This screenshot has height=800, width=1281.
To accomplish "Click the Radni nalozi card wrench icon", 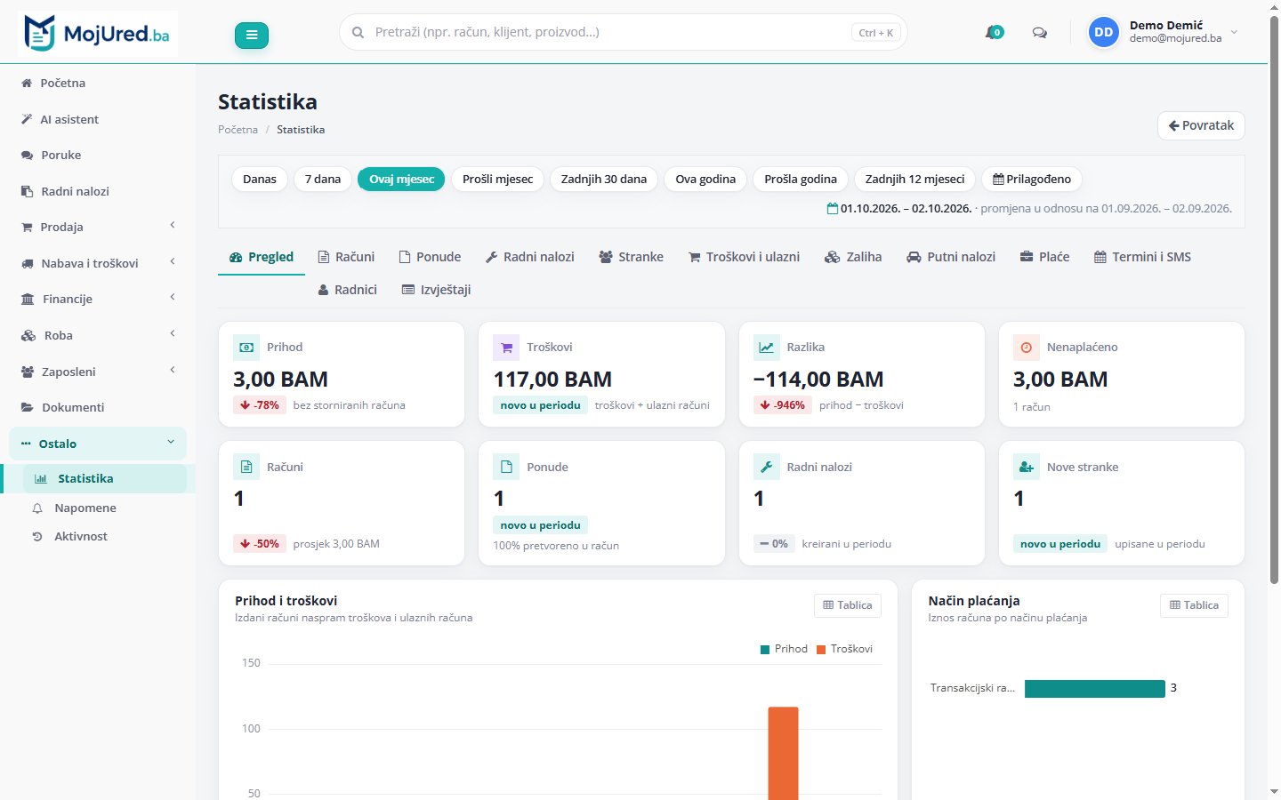I will click(766, 467).
